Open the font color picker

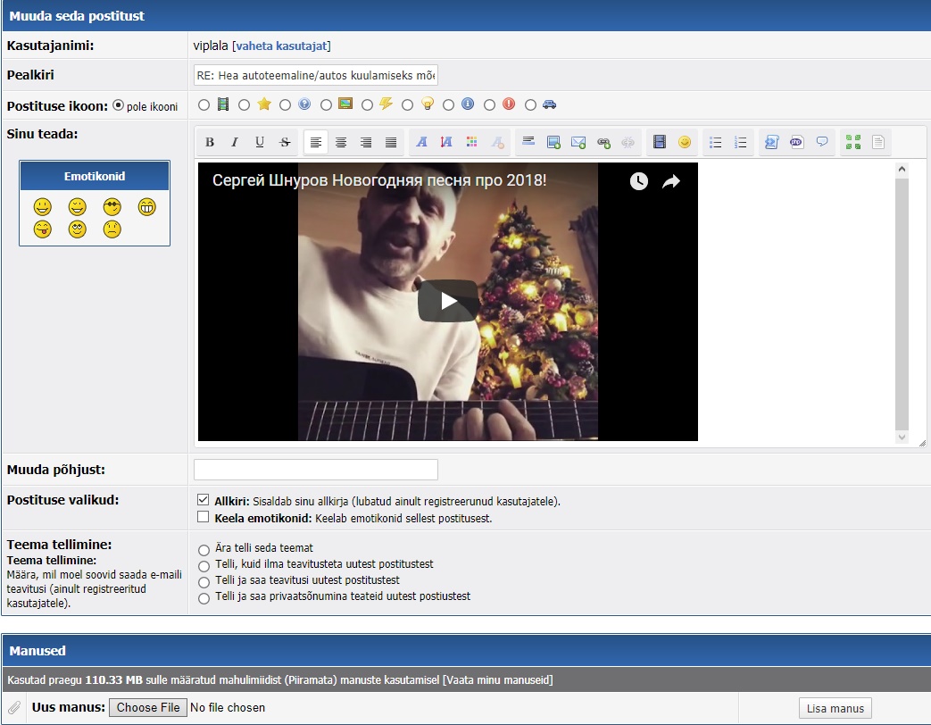pos(472,142)
